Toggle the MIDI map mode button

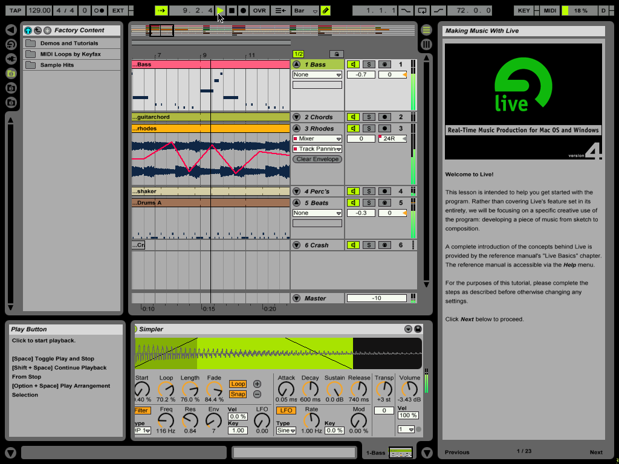click(550, 11)
